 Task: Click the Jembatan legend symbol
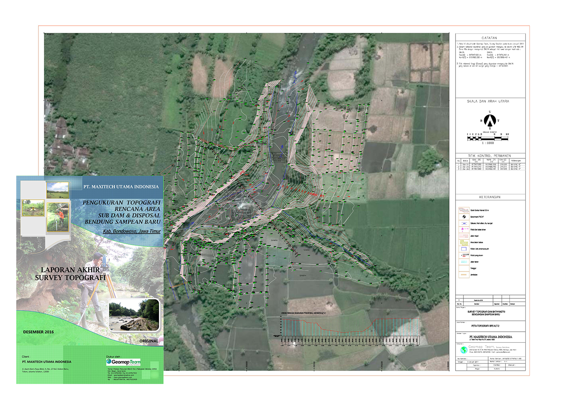tap(464, 275)
